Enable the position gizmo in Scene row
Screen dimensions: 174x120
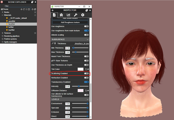tap(21, 9)
